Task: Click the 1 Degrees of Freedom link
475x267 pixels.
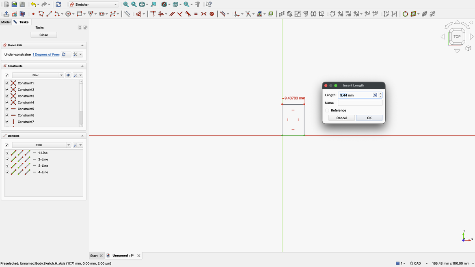Action: click(x=46, y=54)
